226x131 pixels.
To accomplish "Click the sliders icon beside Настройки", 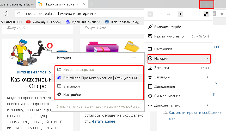I will pos(150,49).
